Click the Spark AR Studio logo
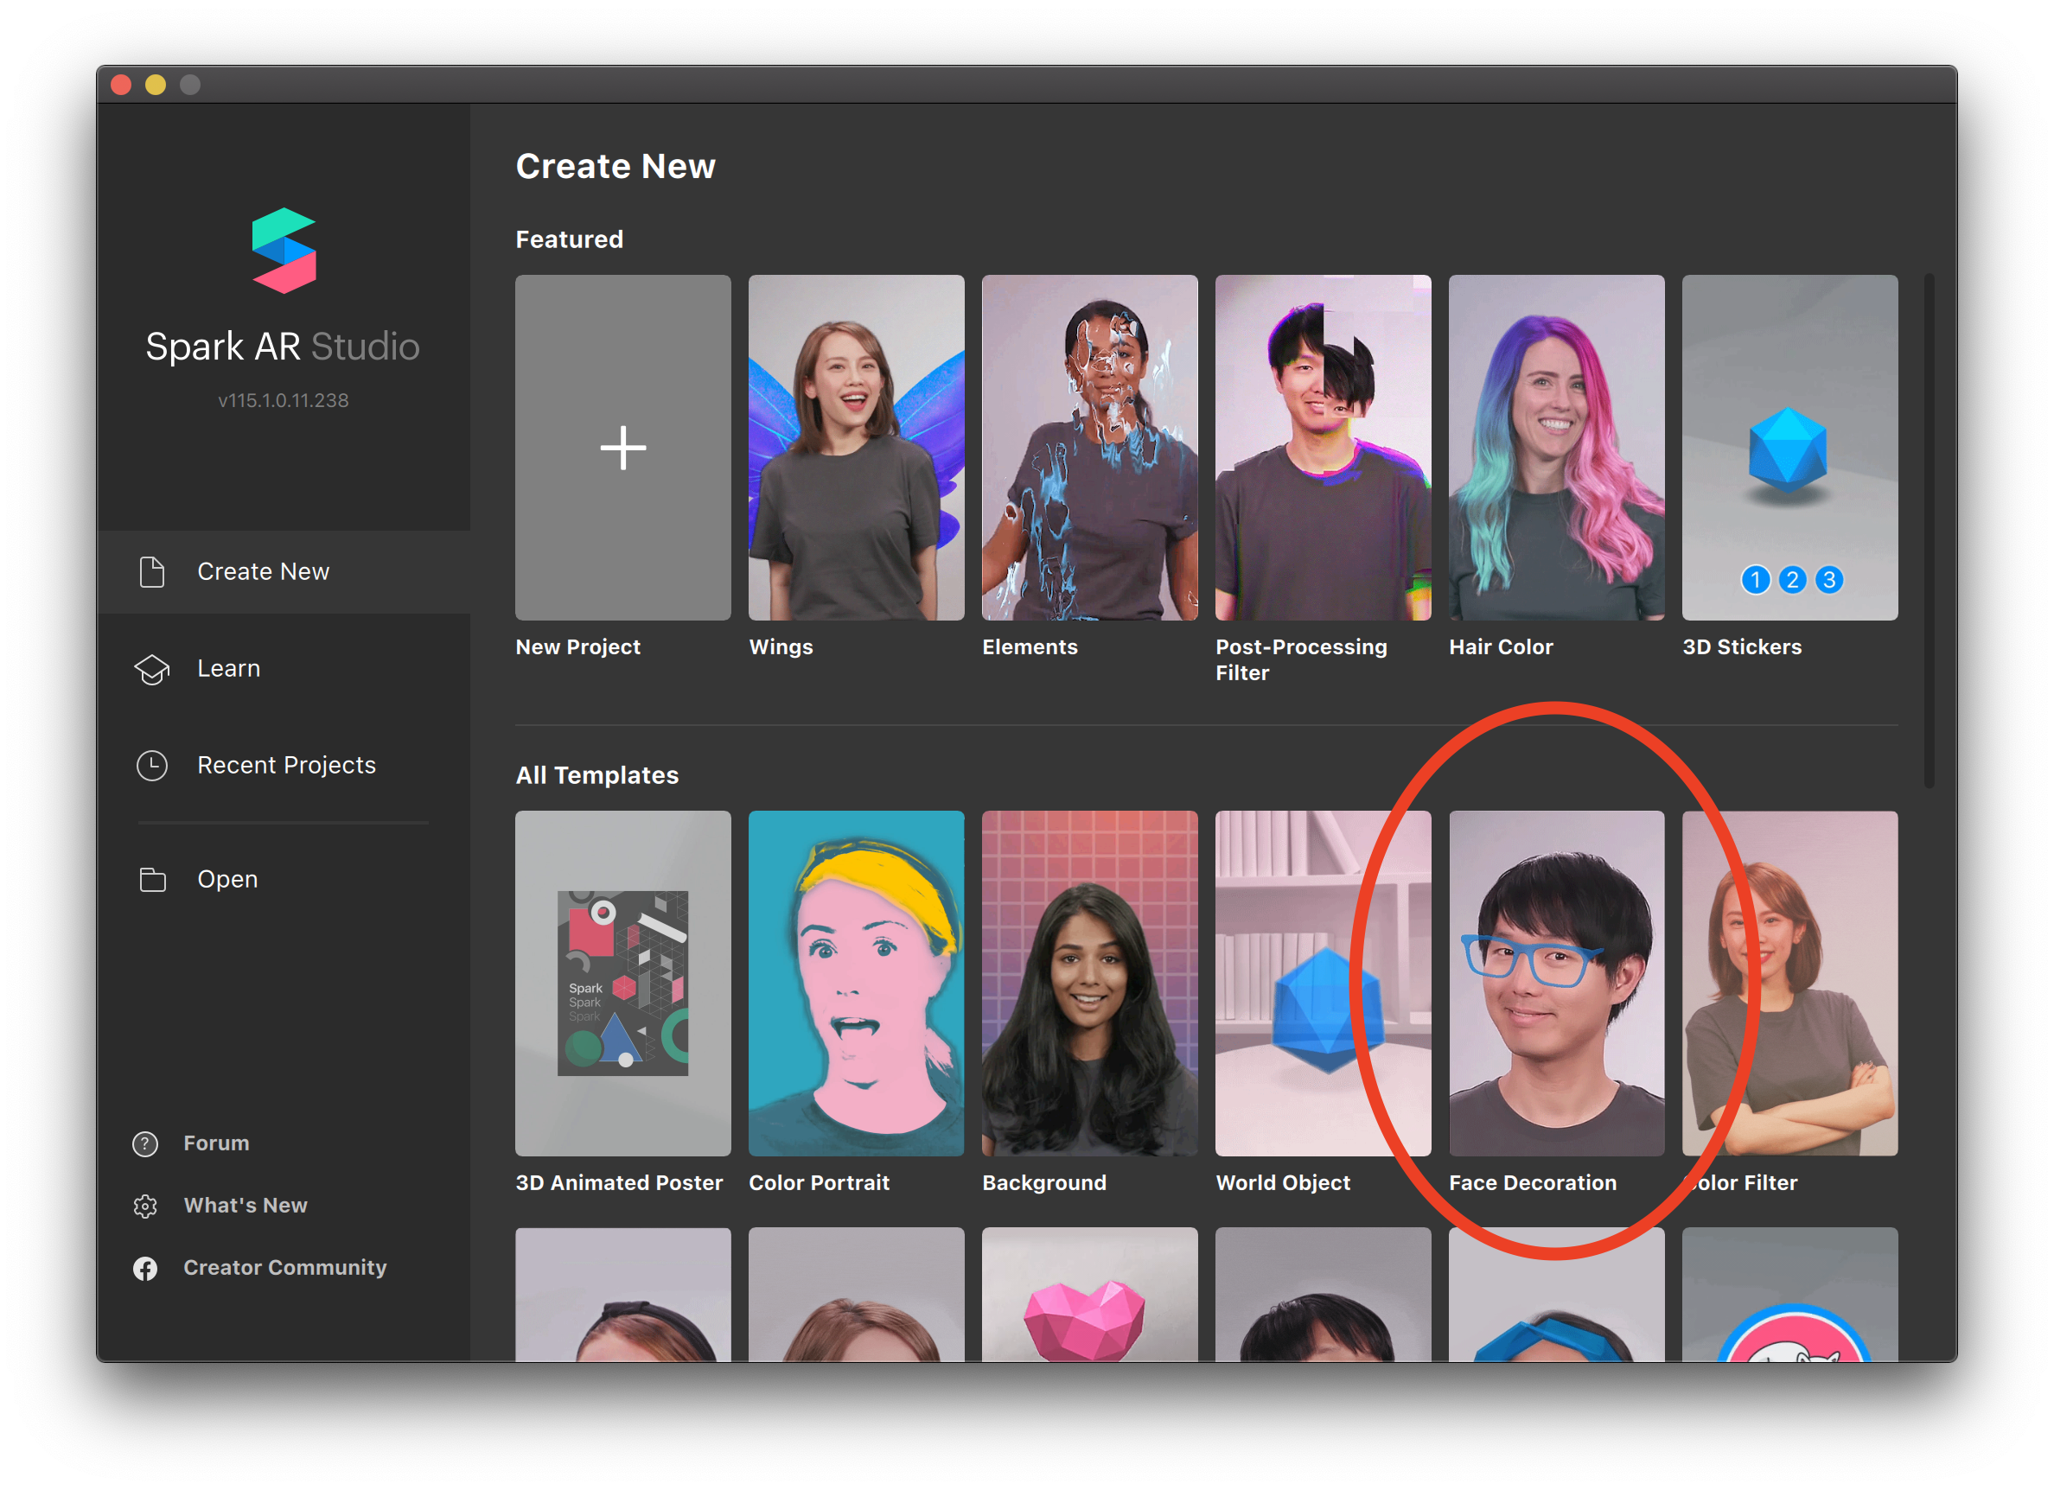2054x1490 pixels. [284, 251]
